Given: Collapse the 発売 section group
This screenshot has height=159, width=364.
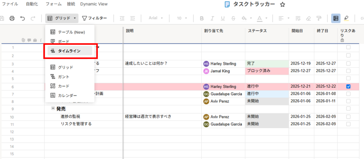Looking at the screenshot, I should point(53,109).
